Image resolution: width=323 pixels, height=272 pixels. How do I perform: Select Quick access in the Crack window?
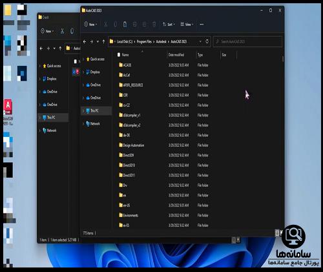[x=52, y=66]
